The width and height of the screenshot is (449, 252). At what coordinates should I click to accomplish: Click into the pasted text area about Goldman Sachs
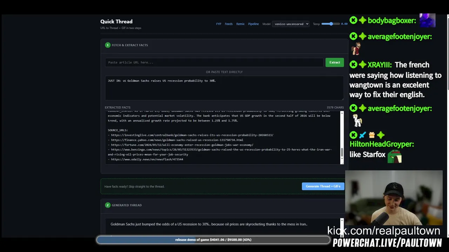(224, 88)
